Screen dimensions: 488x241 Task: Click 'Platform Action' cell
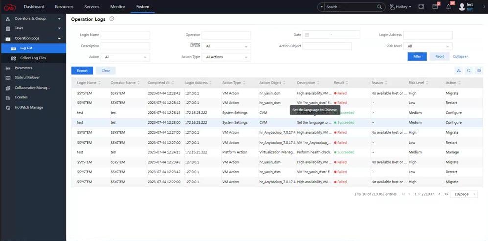pos(234,152)
